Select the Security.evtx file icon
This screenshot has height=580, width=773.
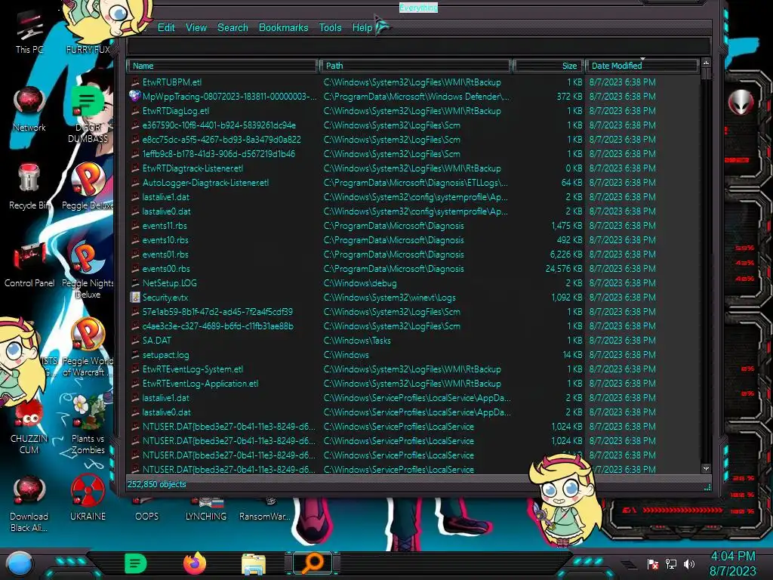135,298
